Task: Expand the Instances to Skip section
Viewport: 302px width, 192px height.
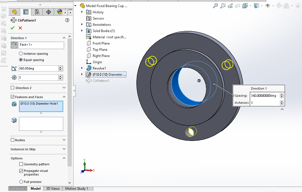Action: (64, 149)
